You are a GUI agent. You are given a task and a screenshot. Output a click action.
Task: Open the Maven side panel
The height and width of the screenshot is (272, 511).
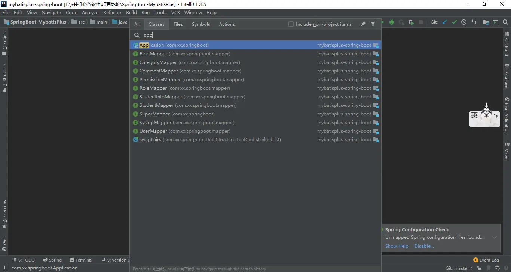[507, 151]
